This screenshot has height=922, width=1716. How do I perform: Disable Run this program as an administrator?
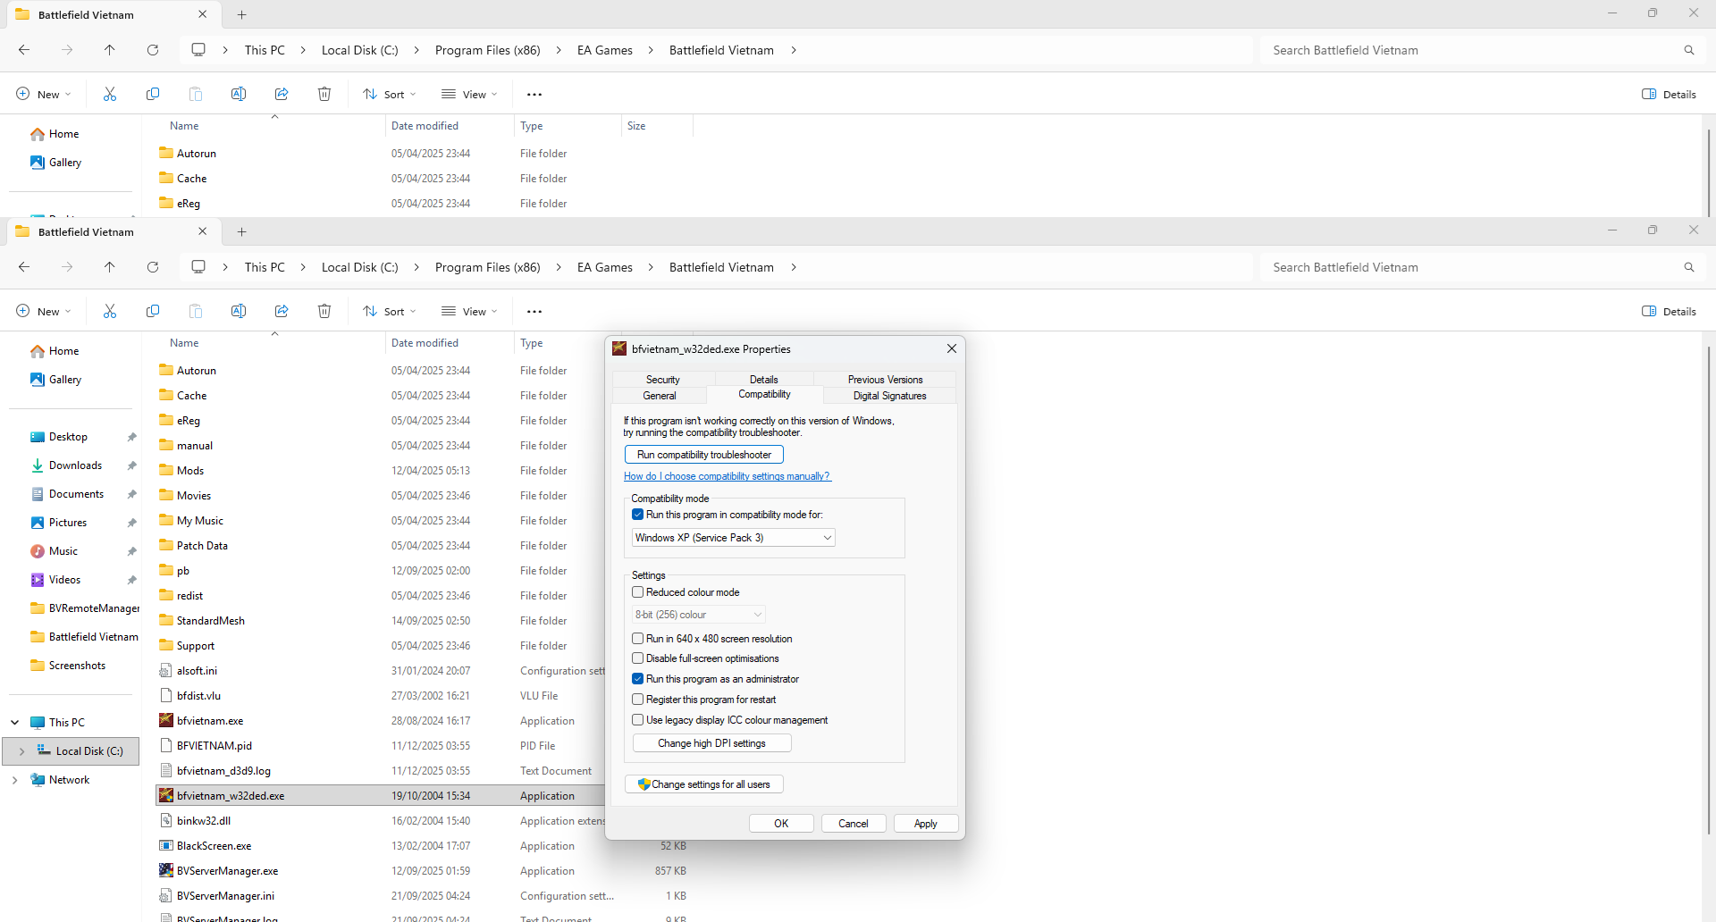click(x=638, y=679)
